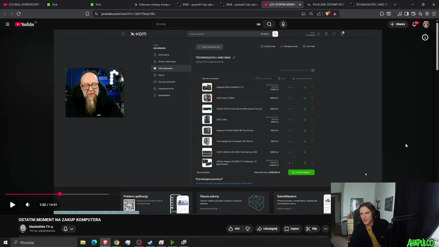Like the video showing 400 likes

[x=234, y=229]
